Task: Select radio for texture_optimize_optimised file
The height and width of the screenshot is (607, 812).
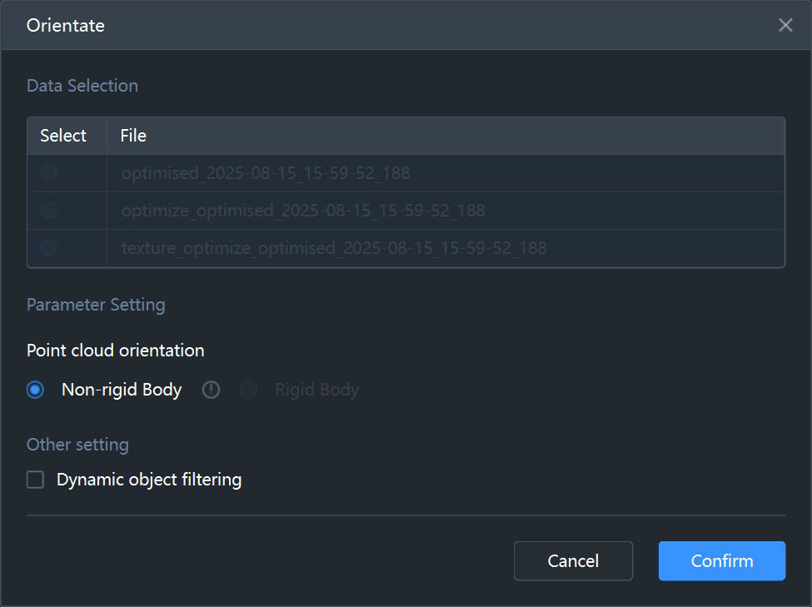Action: coord(48,247)
